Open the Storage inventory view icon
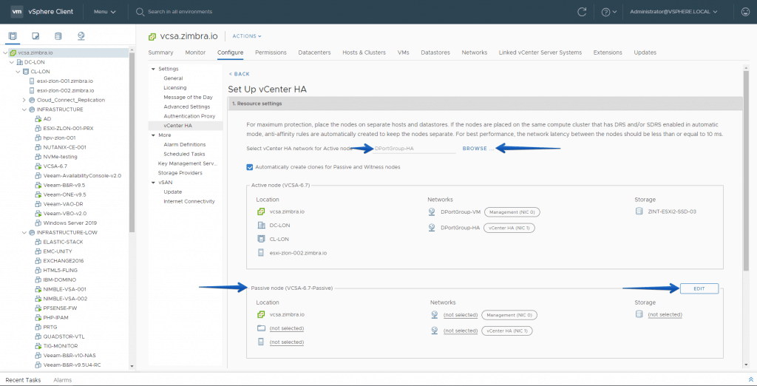The height and width of the screenshot is (386, 757). (58, 36)
